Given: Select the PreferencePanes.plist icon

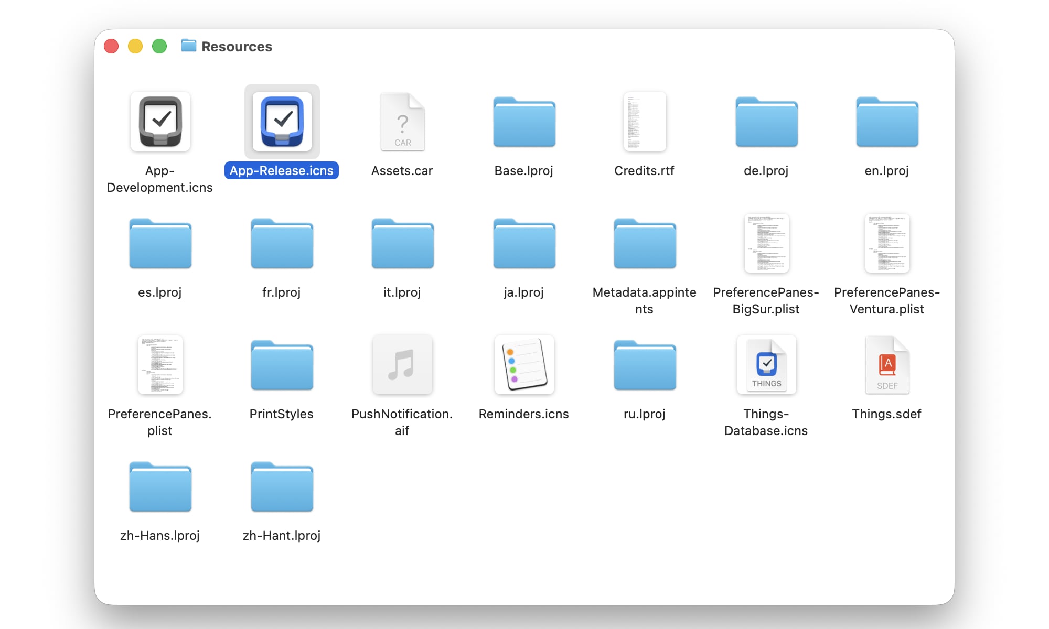Looking at the screenshot, I should [x=160, y=365].
